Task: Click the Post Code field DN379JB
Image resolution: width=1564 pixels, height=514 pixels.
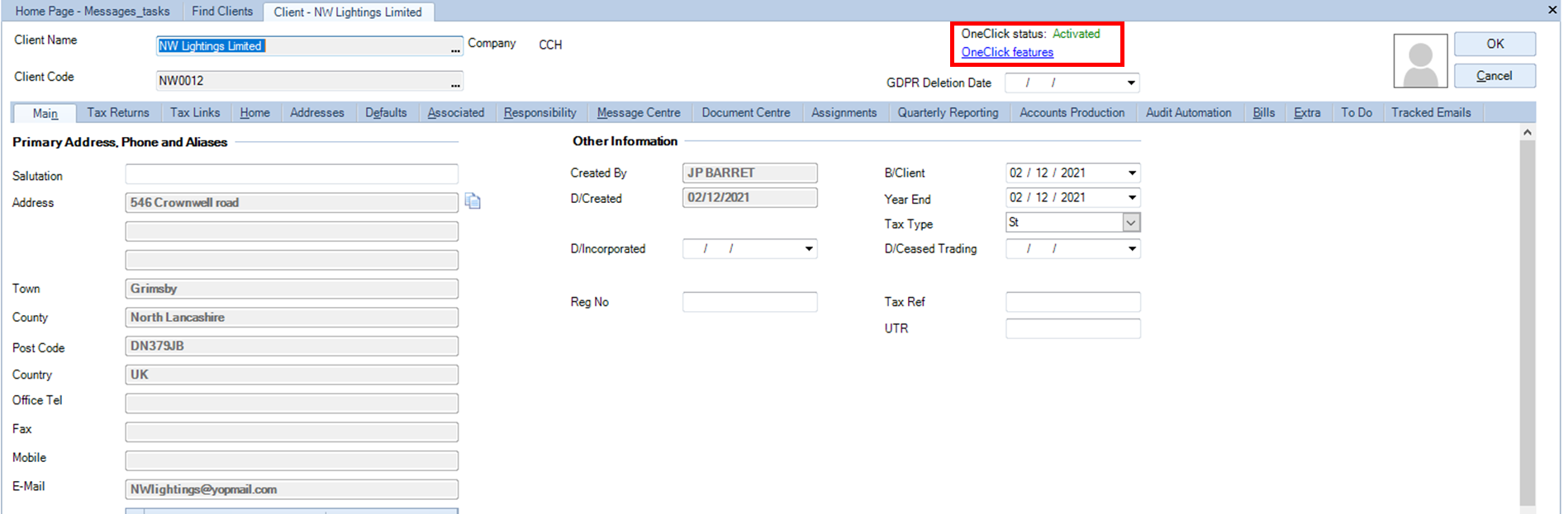Action: pyautogui.click(x=292, y=346)
